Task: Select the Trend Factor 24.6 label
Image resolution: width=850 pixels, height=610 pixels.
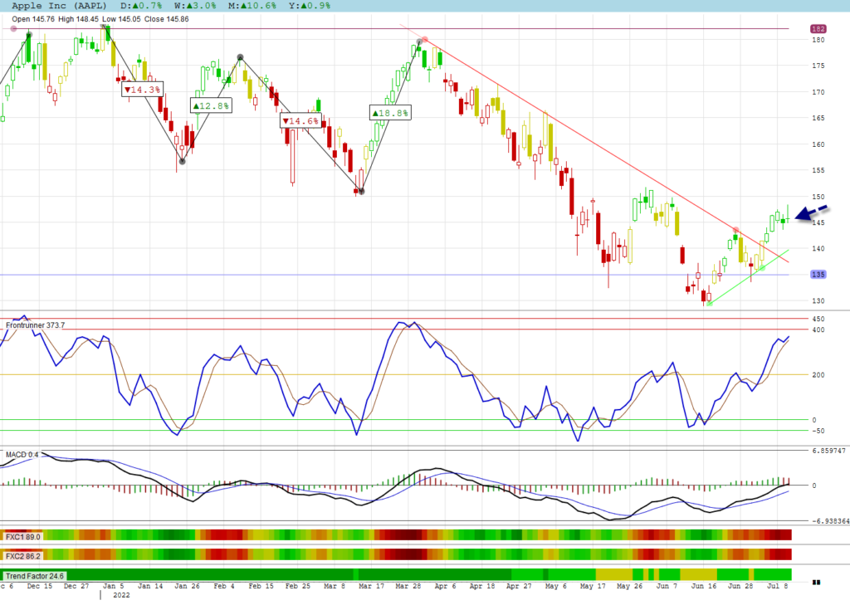Action: 35,576
